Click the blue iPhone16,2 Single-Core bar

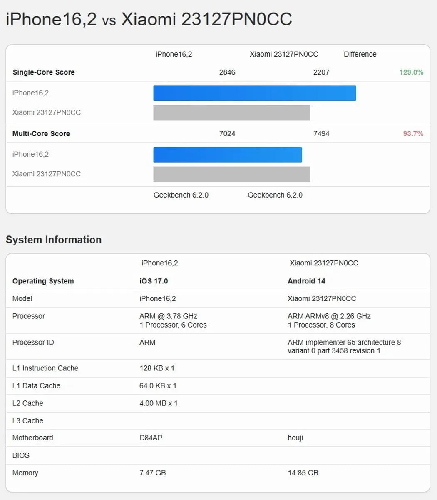tap(254, 93)
